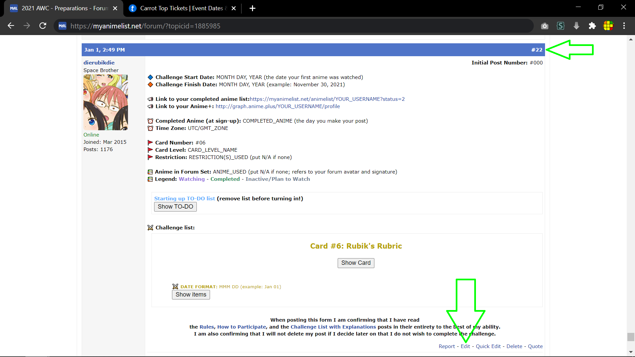This screenshot has height=357, width=635.
Task: Open a new browser tab
Action: click(252, 8)
